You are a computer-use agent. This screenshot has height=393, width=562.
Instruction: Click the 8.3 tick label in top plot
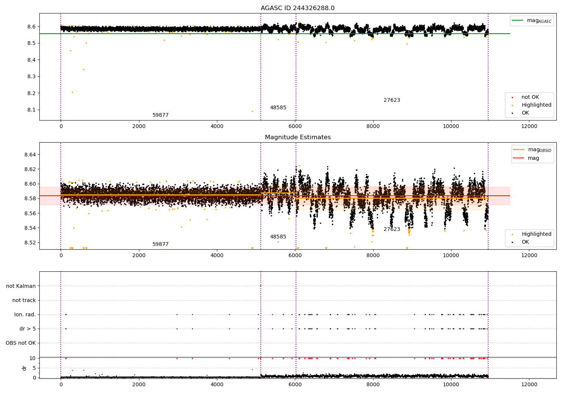pyautogui.click(x=32, y=77)
